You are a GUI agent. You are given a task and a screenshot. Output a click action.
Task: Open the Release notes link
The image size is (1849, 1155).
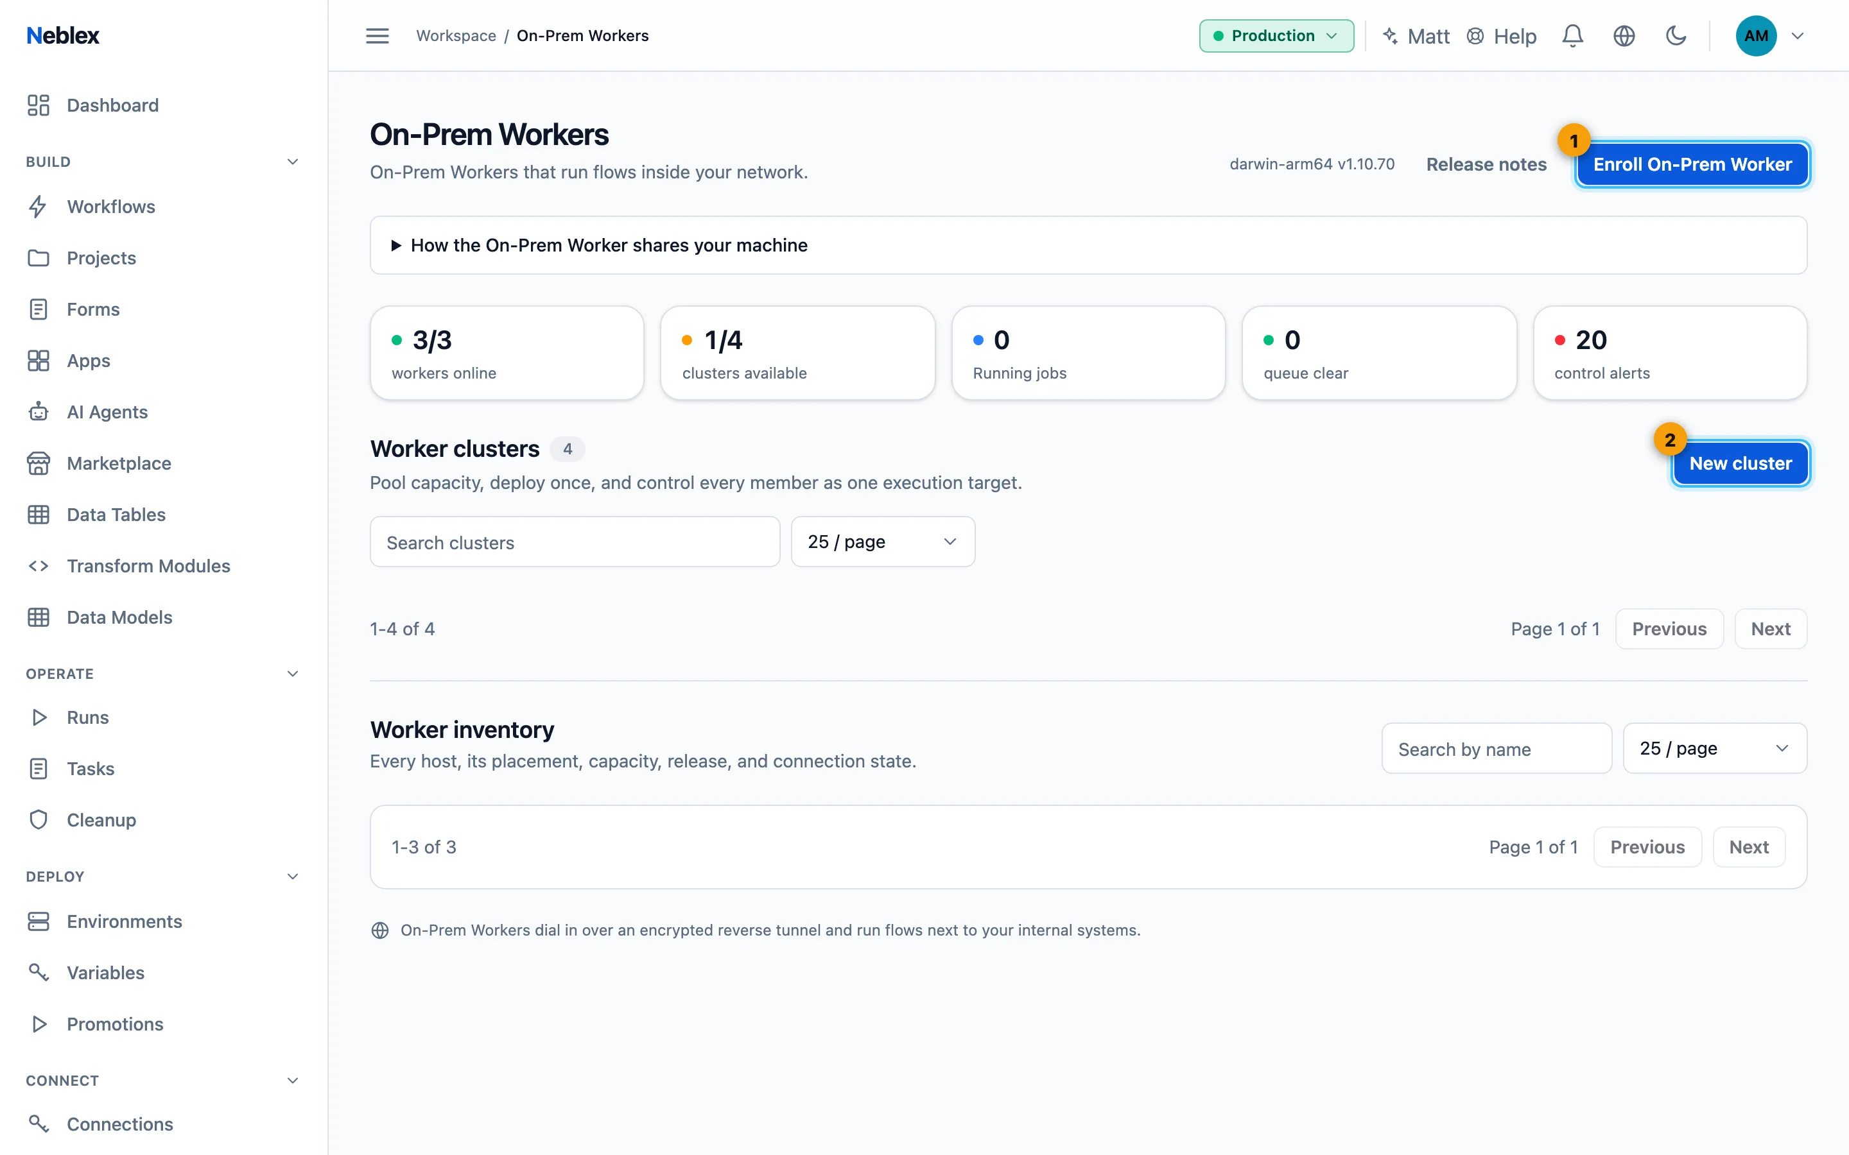[1486, 164]
